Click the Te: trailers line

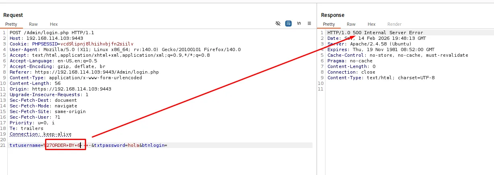(27, 128)
